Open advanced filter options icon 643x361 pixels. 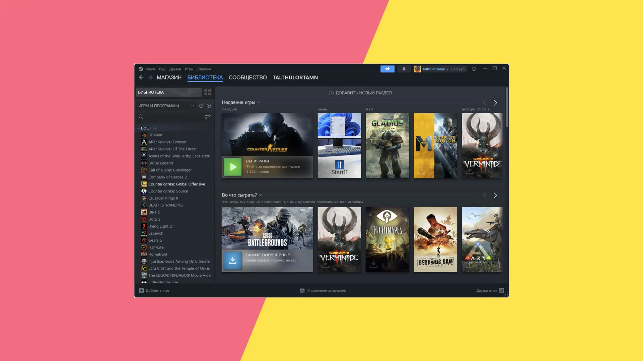[208, 117]
